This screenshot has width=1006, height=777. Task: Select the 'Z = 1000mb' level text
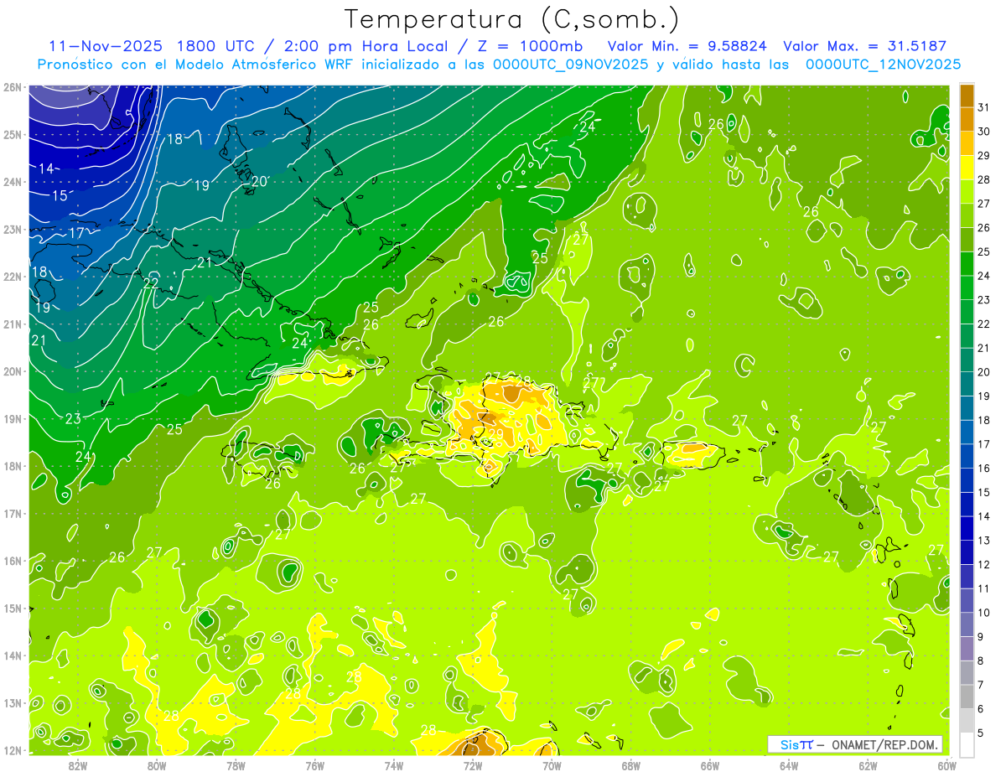pos(532,46)
